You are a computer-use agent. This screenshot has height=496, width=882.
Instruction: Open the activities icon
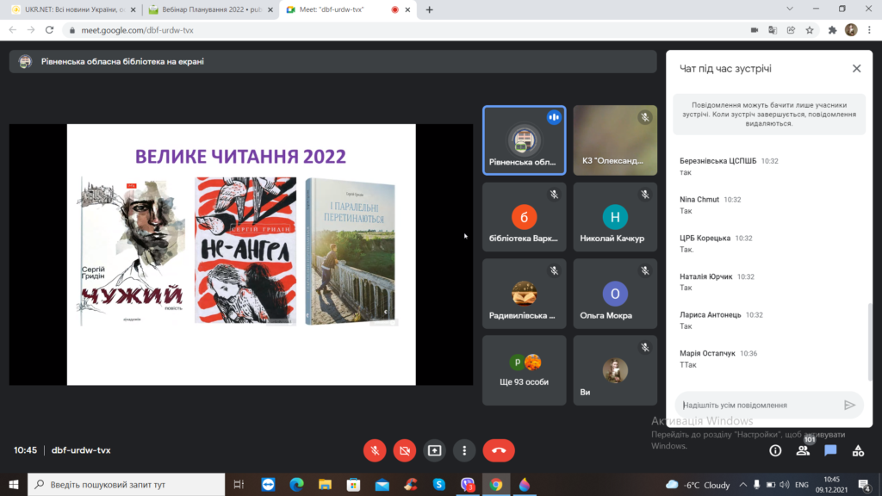click(x=858, y=450)
